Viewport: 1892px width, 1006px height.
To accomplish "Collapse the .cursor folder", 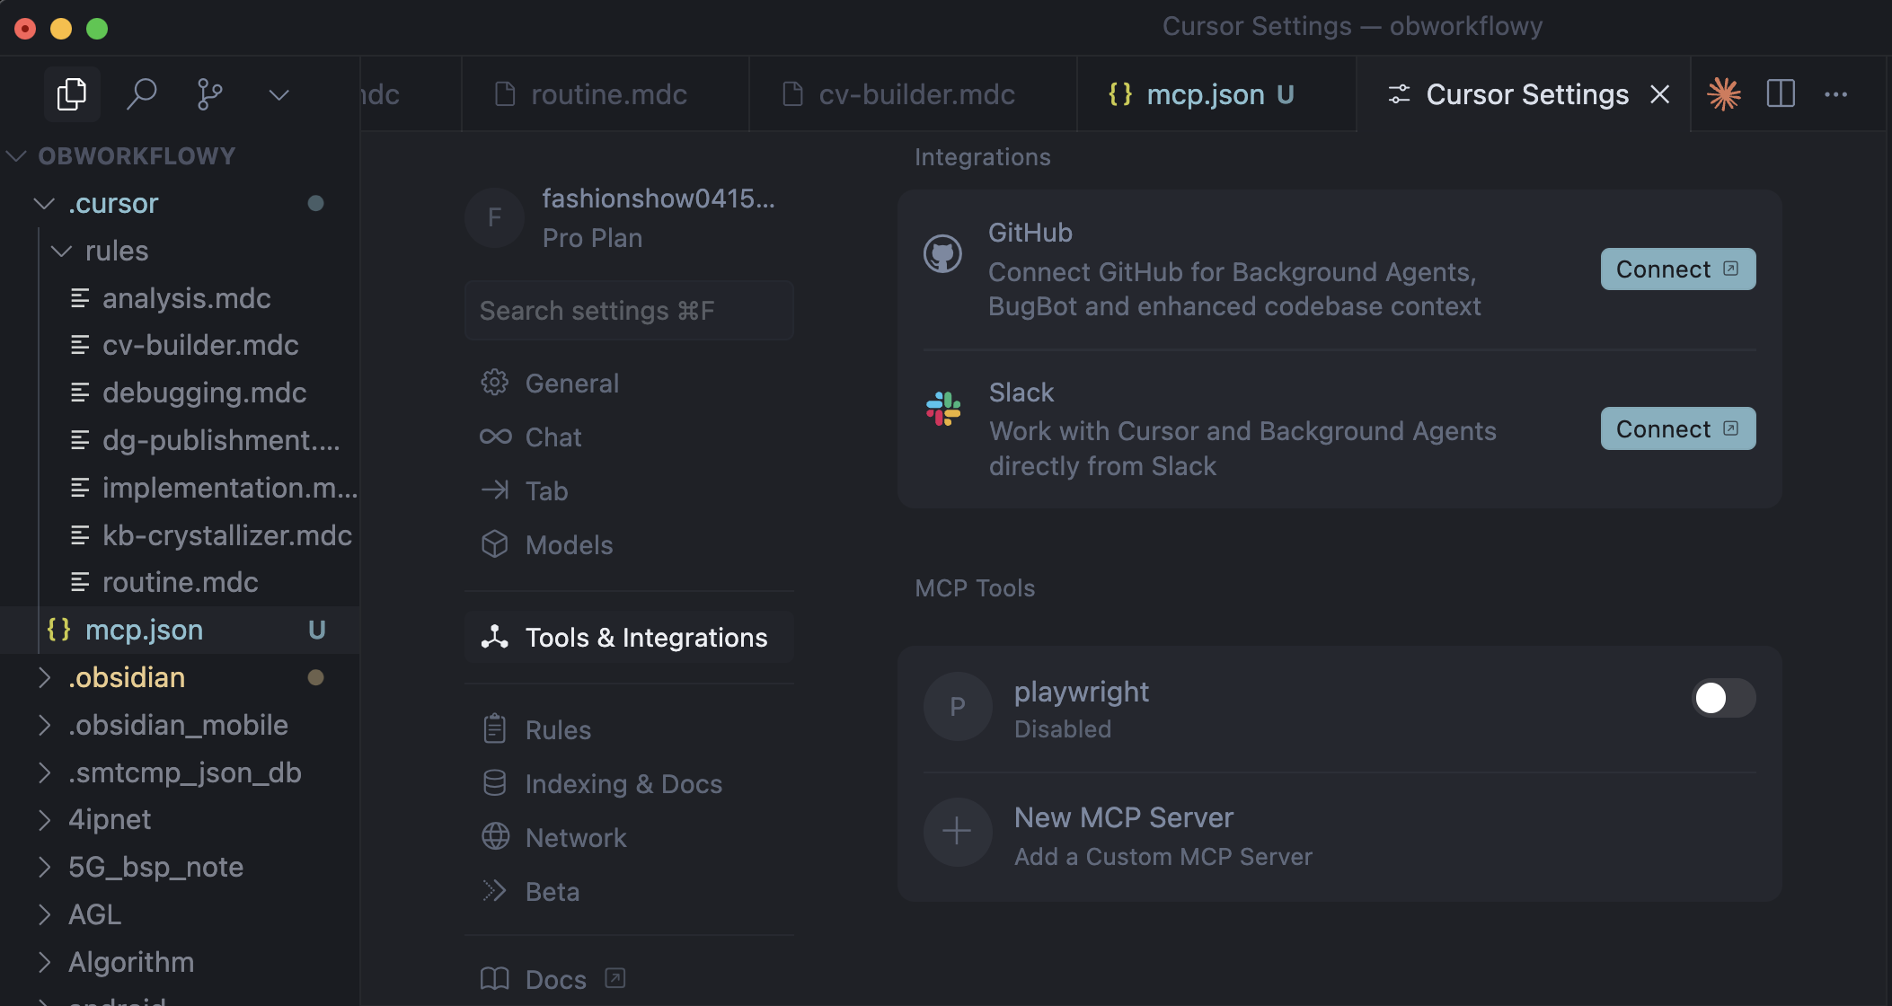I will [x=44, y=204].
